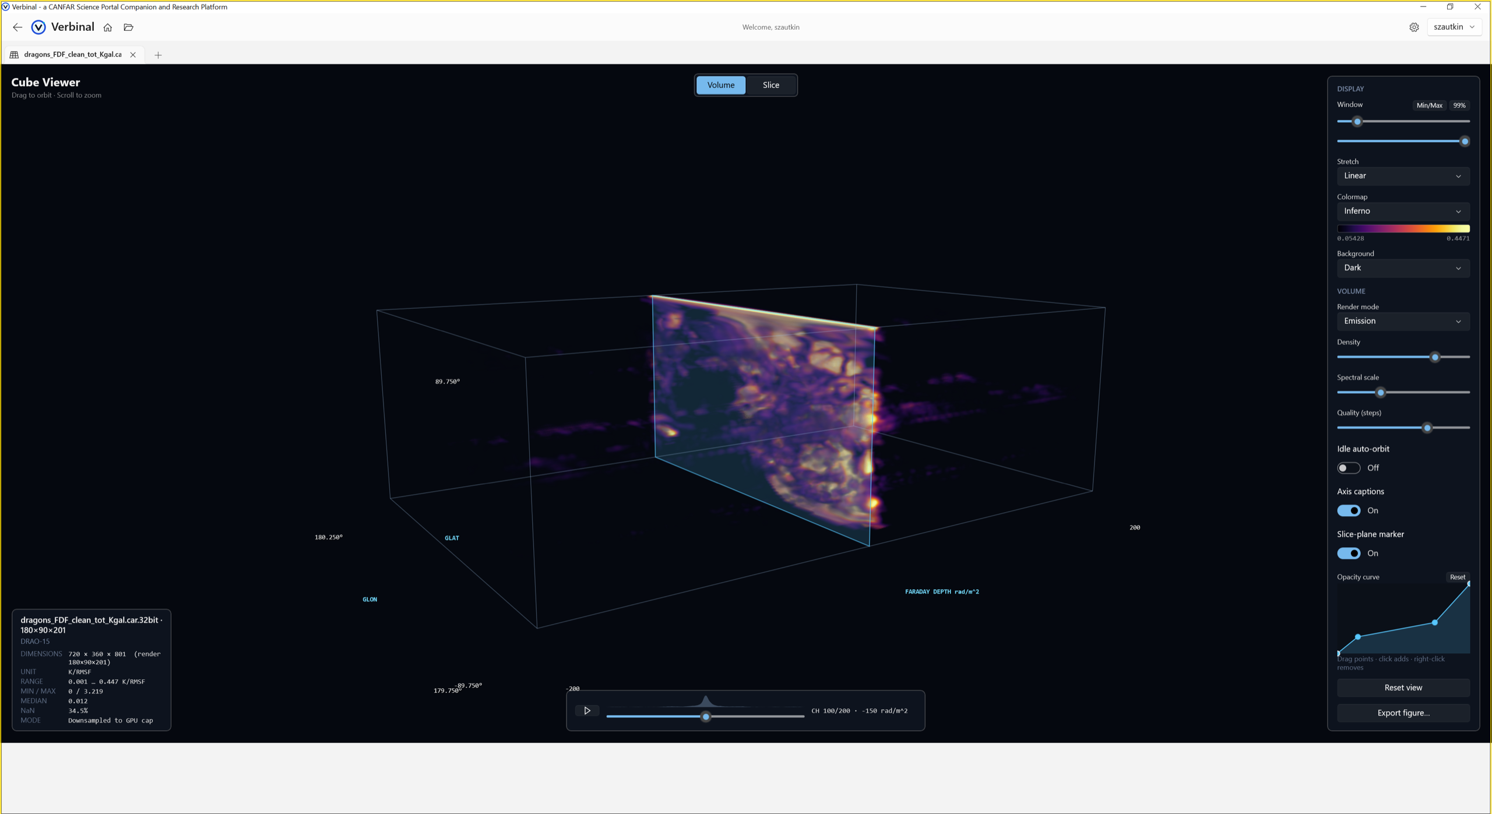Switch to the dragons_FDF_clean_tot_Kgal tab
The height and width of the screenshot is (814, 1492).
pos(73,55)
